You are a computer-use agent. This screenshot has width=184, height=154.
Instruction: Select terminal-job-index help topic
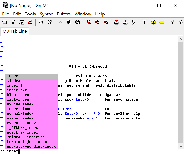click(31, 142)
